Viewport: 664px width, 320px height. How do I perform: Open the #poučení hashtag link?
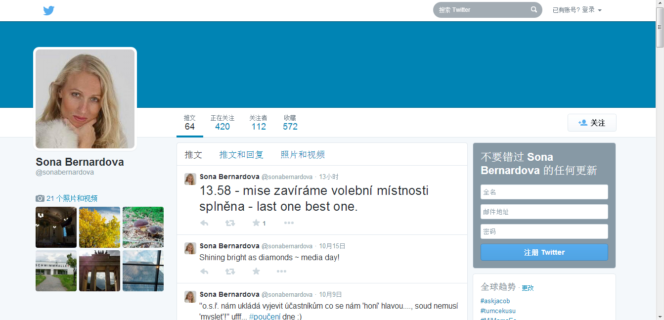click(x=265, y=317)
